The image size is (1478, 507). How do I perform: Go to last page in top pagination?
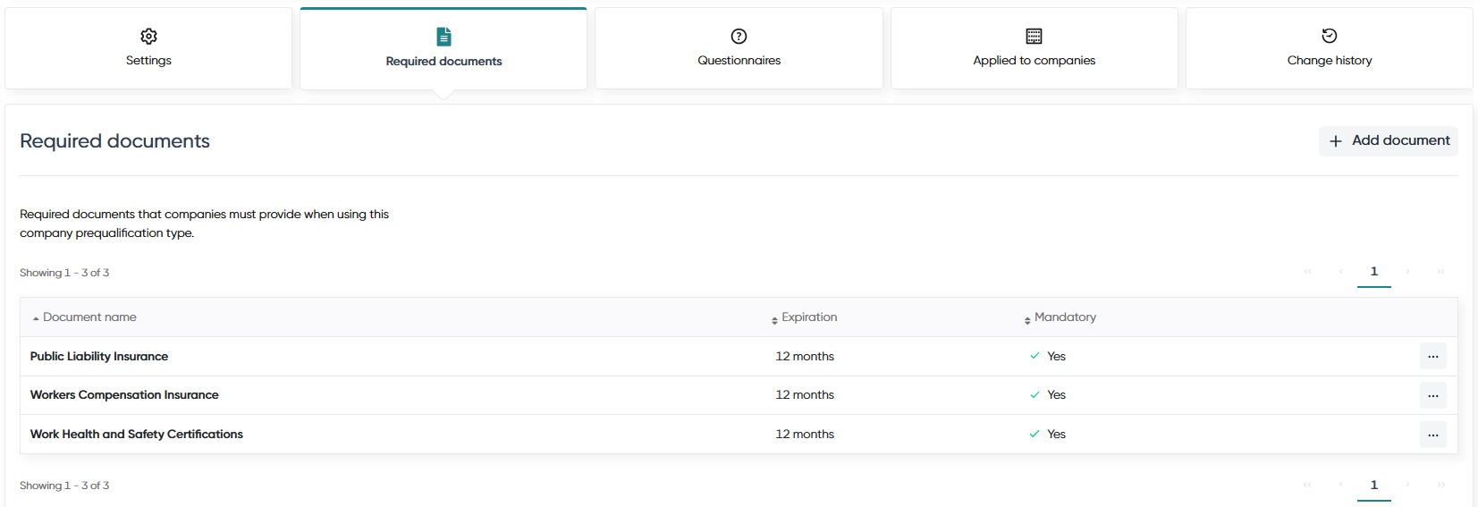click(x=1440, y=272)
